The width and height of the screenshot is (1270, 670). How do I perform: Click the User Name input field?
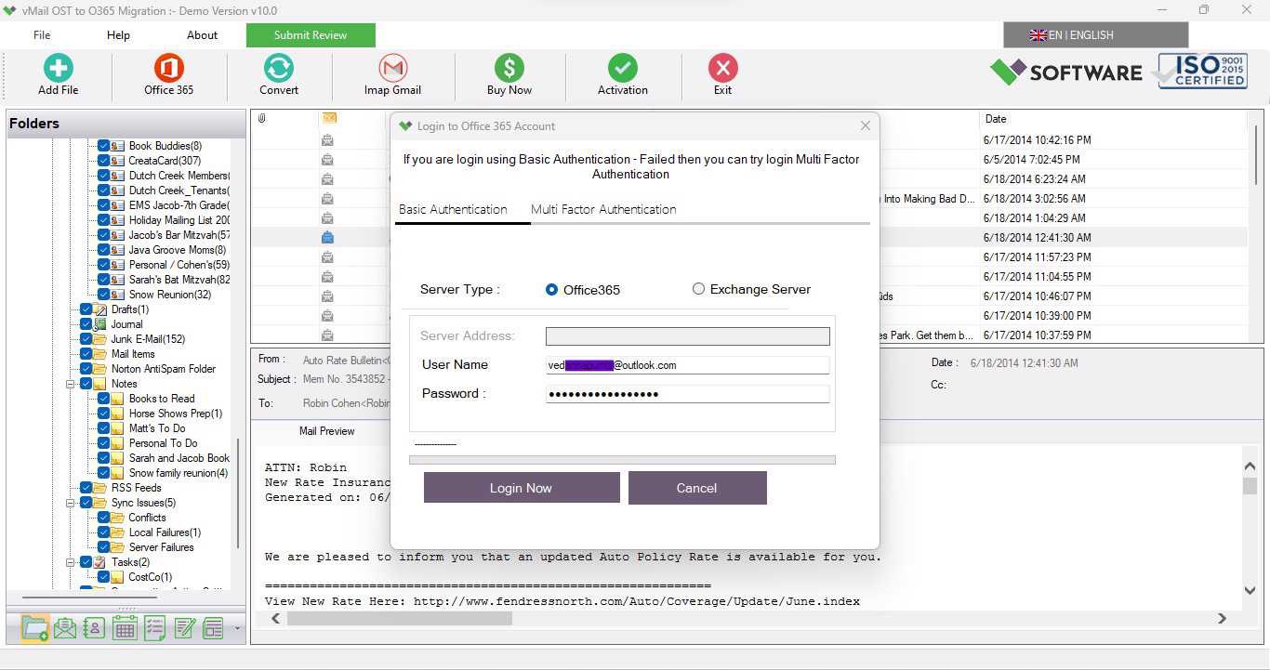(687, 365)
